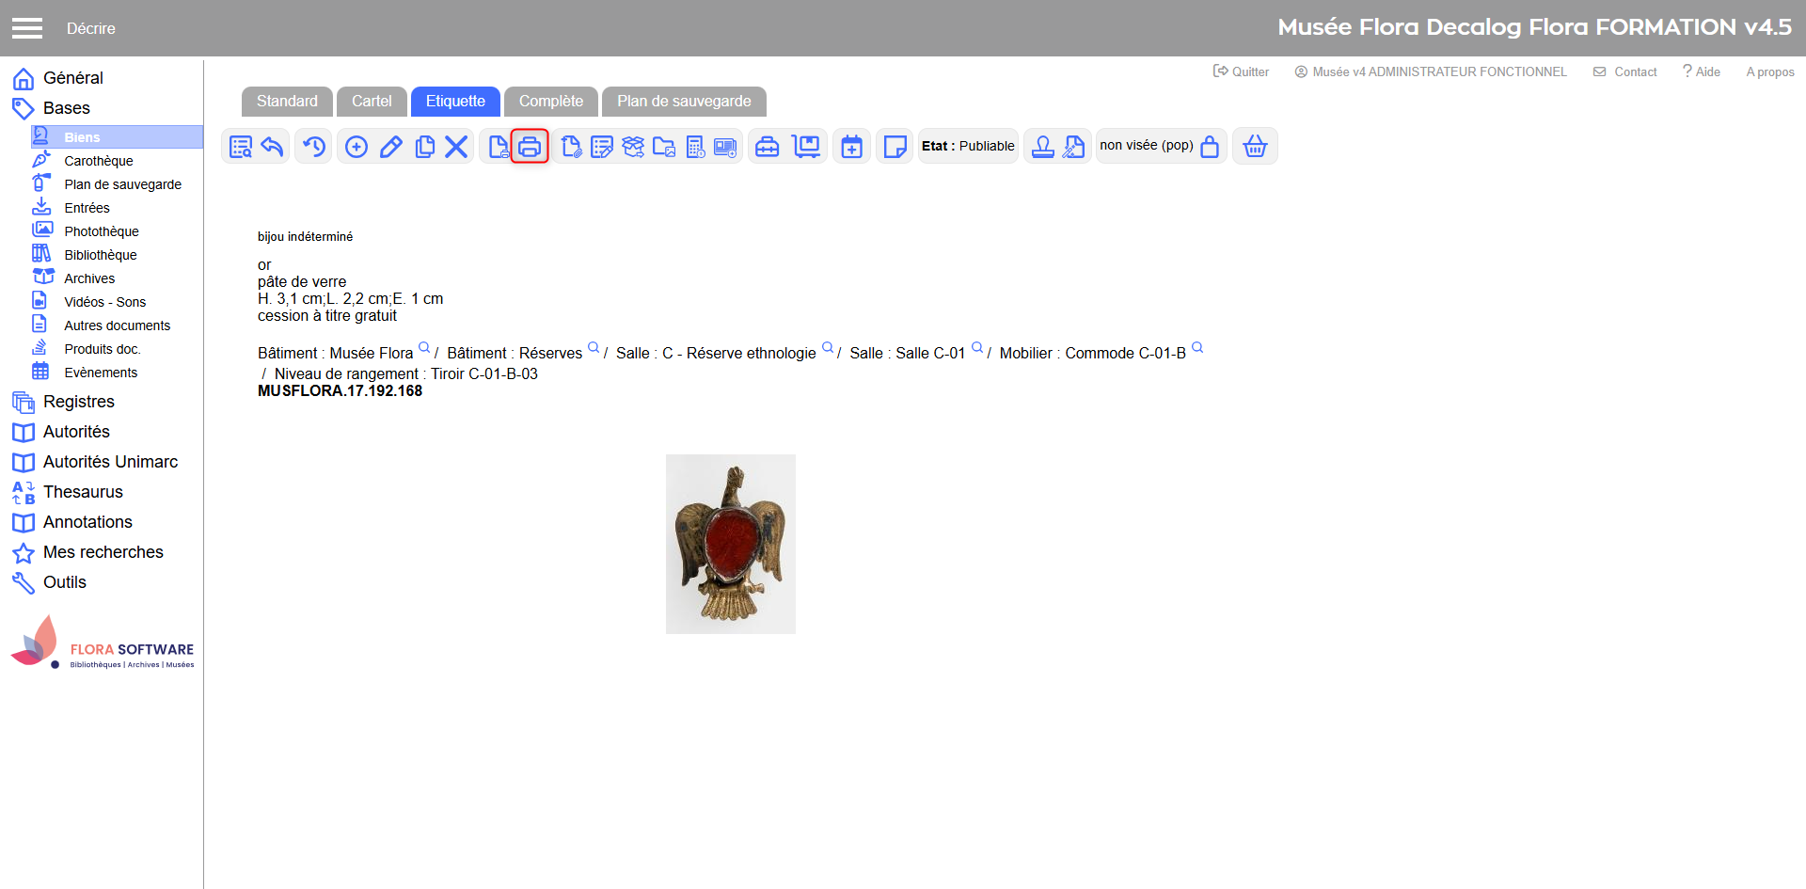
Task: Switch to the Cartel tab
Action: coord(372,102)
